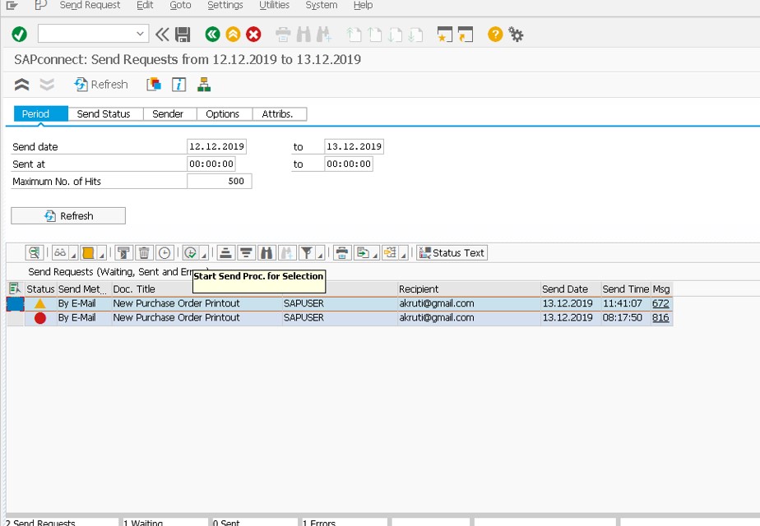
Task: Click the clock icon in list toolbar
Action: pyautogui.click(x=165, y=253)
